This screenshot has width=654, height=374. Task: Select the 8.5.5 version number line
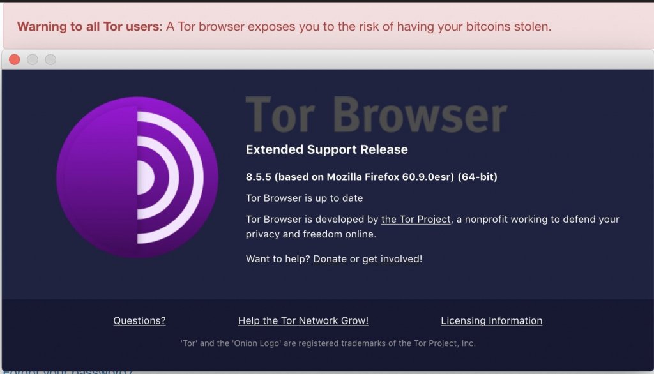click(x=371, y=177)
